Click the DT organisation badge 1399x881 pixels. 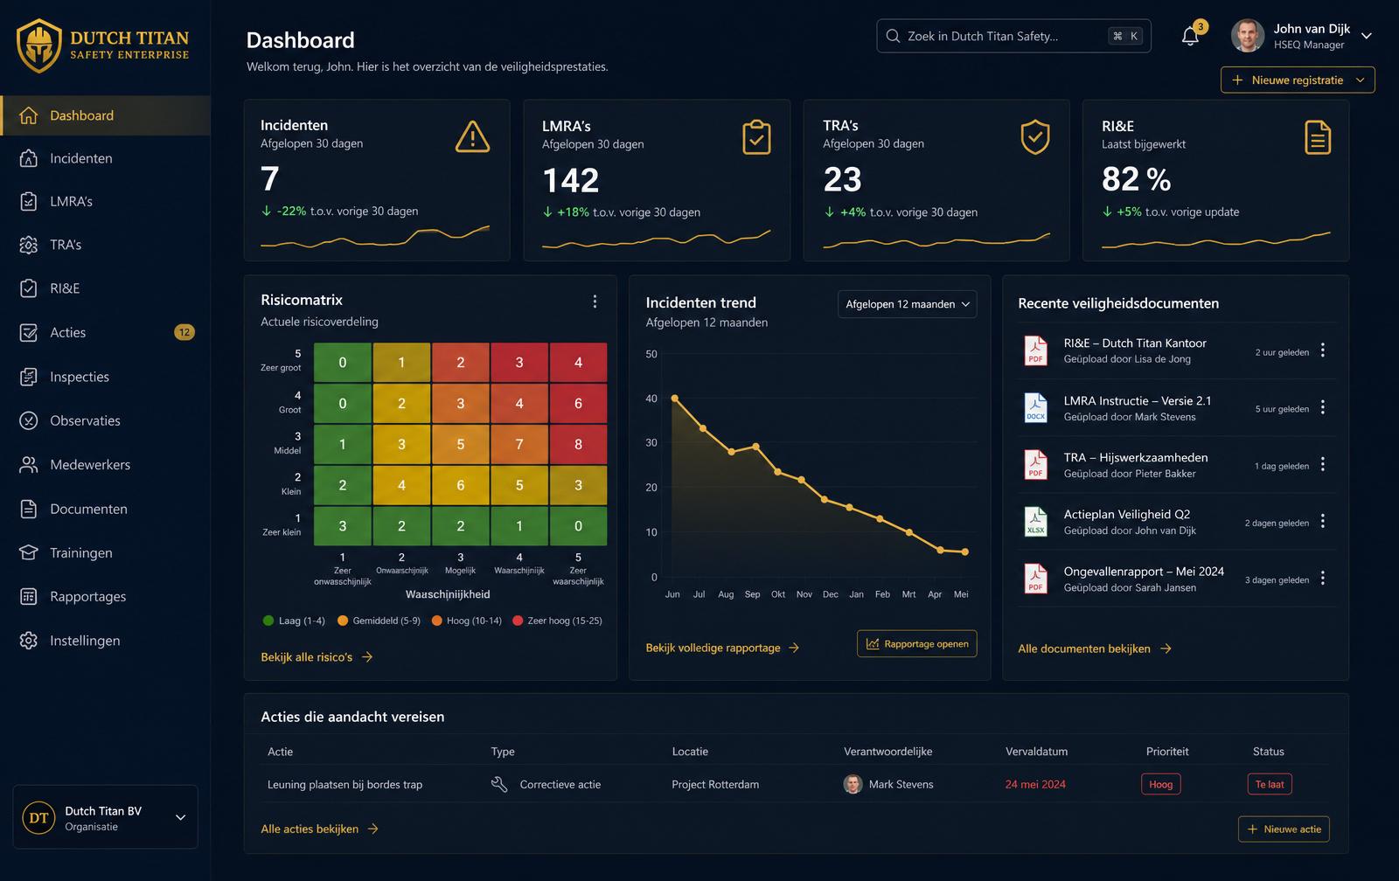pos(38,818)
